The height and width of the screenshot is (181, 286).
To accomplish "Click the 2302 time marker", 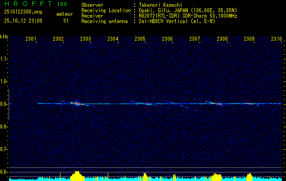I will pos(58,38).
